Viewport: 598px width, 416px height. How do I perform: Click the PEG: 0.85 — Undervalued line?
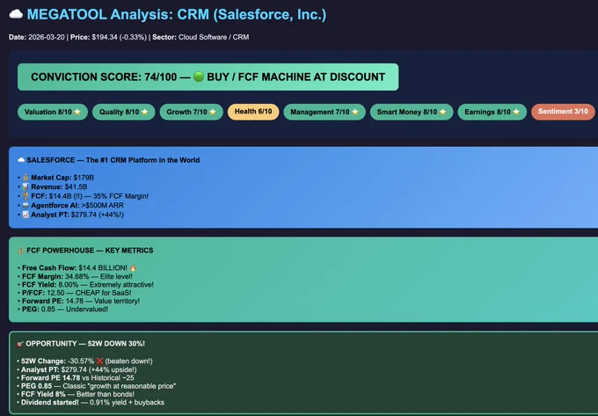point(65,310)
